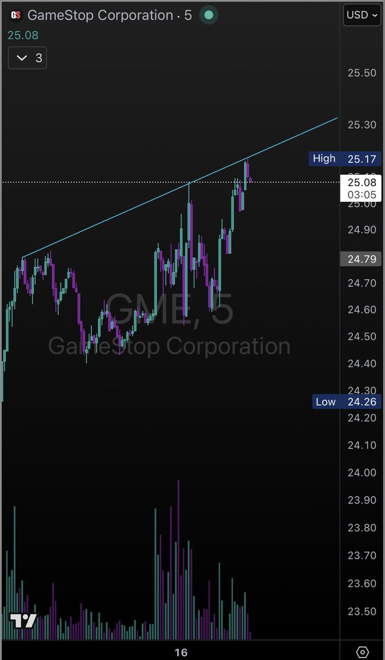
Task: Click the High 25.17 price label
Action: [x=344, y=159]
